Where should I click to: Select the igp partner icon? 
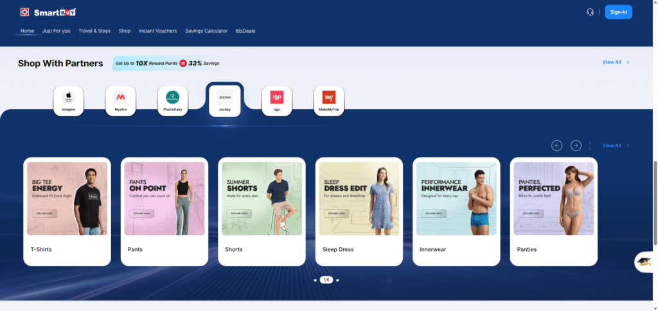276,101
